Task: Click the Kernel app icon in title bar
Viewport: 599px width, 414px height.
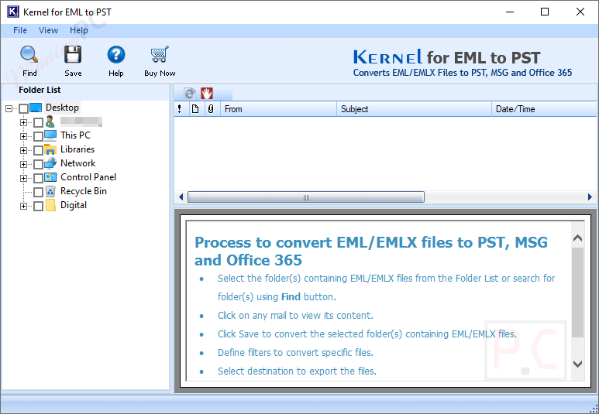Action: click(12, 12)
